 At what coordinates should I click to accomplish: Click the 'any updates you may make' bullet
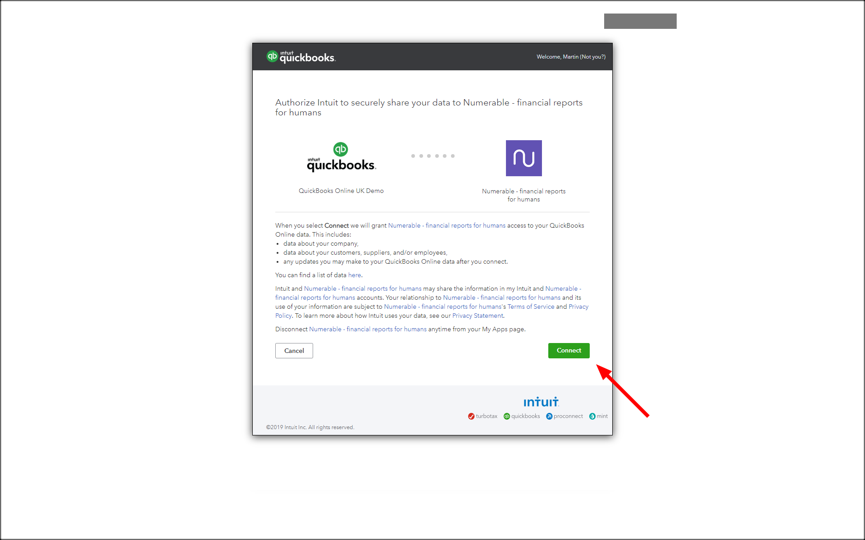tap(396, 261)
